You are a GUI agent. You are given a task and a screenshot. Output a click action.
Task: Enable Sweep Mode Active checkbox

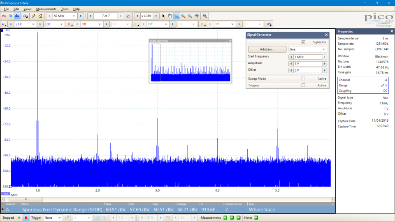click(x=303, y=79)
